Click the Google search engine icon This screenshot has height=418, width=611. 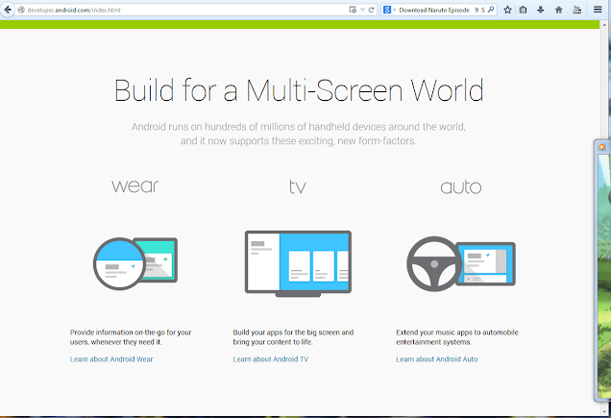click(x=386, y=10)
